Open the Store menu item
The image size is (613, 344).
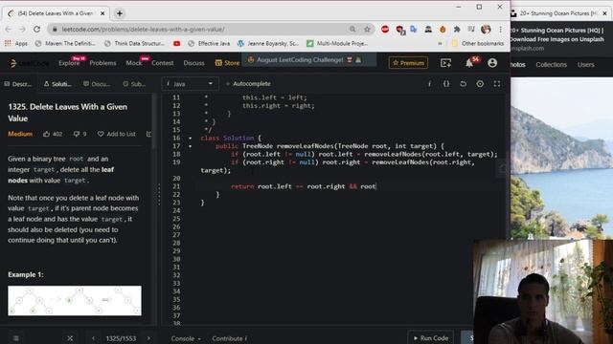point(227,63)
